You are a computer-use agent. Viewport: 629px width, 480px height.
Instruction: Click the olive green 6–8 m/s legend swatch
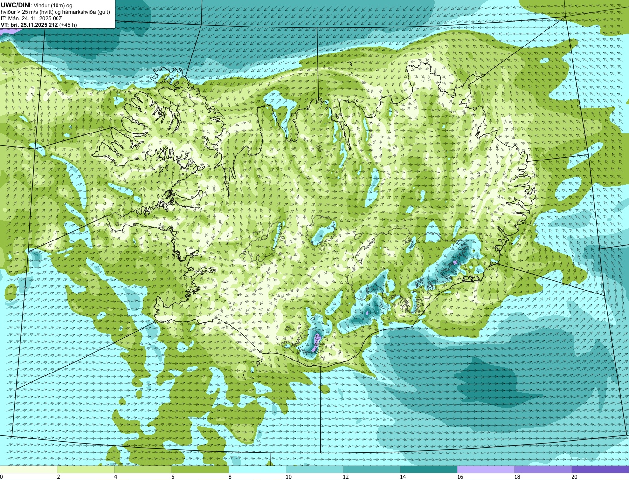coord(200,470)
